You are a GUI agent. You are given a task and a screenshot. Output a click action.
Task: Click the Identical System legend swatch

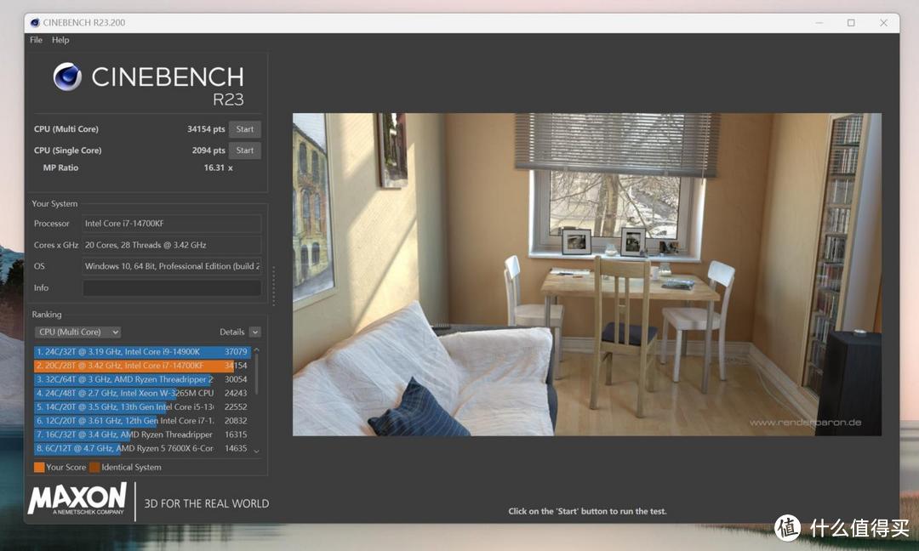(94, 468)
